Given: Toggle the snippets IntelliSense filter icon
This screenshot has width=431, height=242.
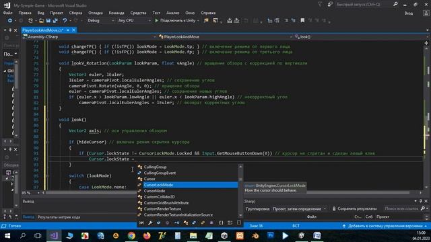Looking at the screenshot, I should [x=239, y=223].
